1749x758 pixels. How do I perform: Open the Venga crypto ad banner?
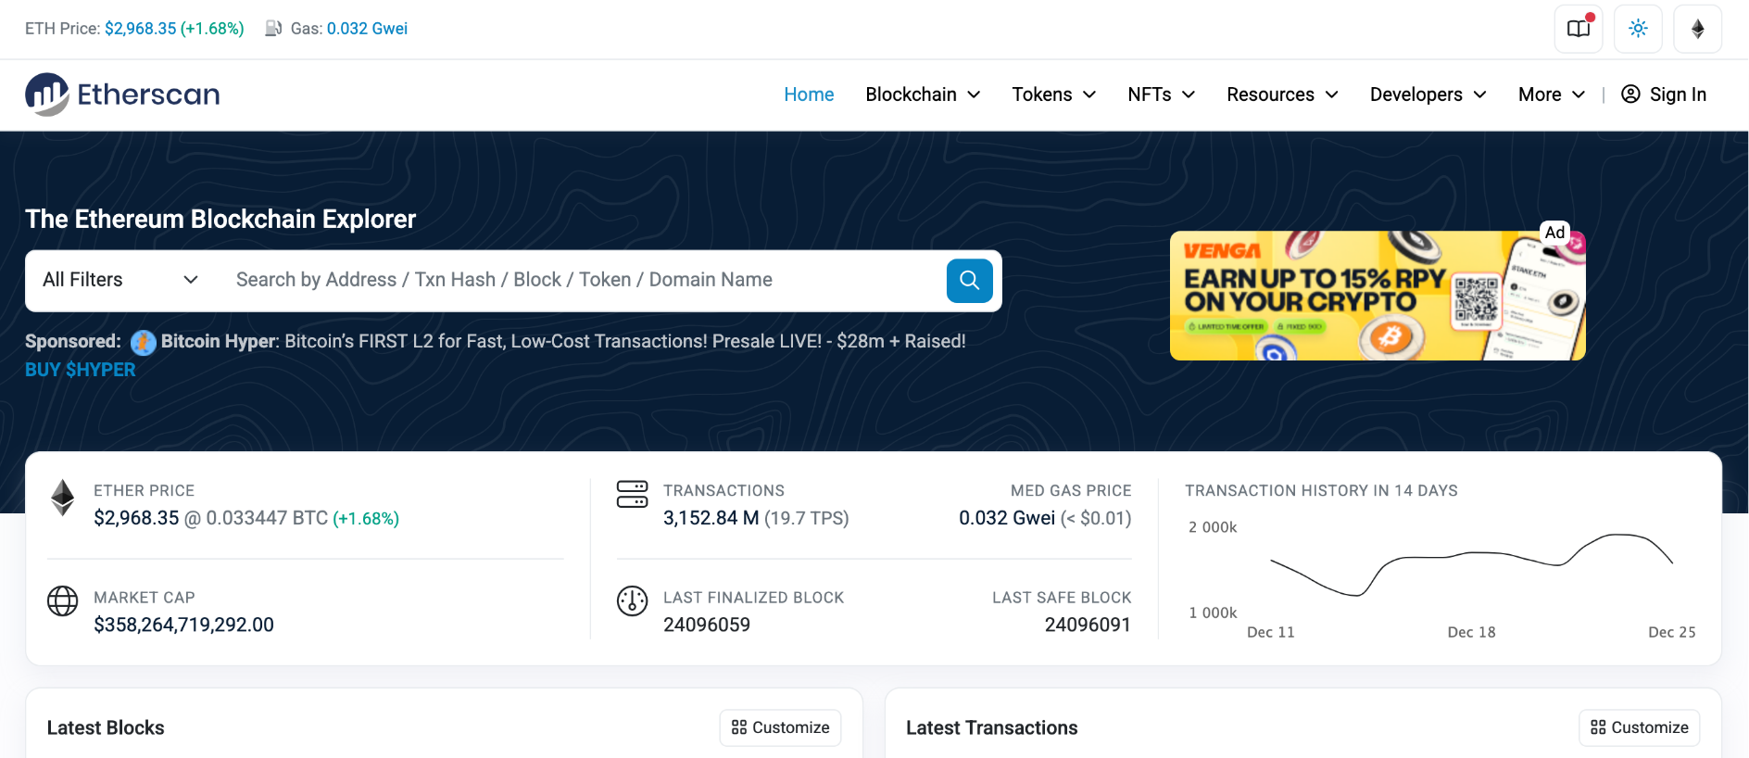1378,296
